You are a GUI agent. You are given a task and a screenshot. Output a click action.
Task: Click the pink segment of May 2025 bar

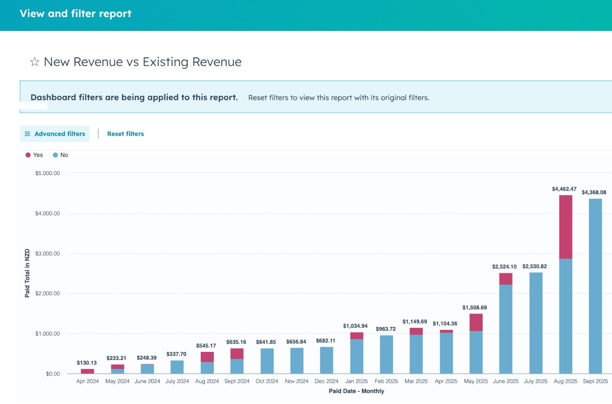pos(476,323)
